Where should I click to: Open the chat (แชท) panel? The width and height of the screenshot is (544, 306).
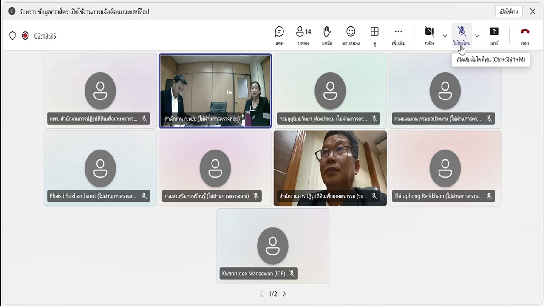pos(279,36)
